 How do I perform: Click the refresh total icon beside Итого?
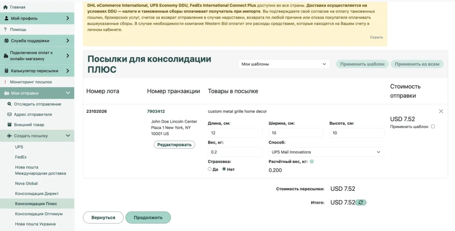coord(361,203)
